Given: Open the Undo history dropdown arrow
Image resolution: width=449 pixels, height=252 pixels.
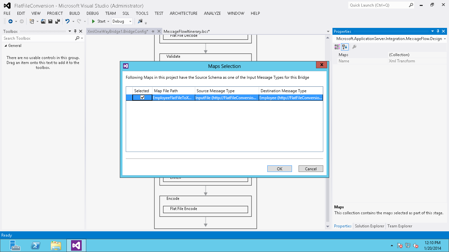Looking at the screenshot, I should (x=73, y=21).
